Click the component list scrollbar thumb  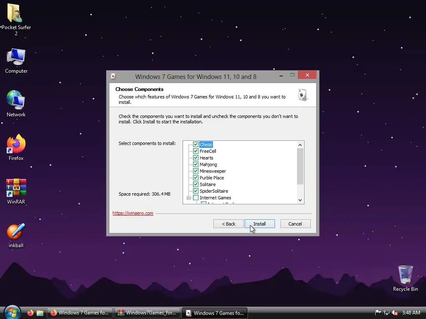point(300,166)
